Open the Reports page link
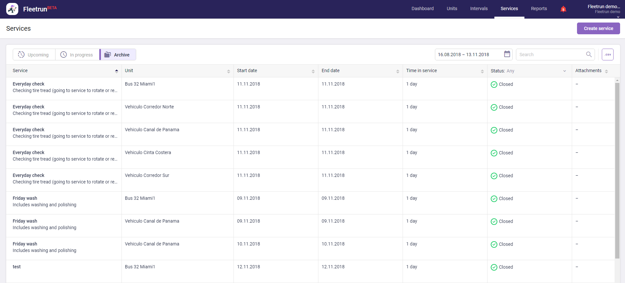 tap(538, 9)
